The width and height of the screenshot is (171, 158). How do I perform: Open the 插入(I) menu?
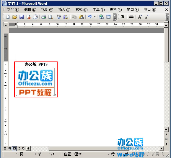click(64, 10)
